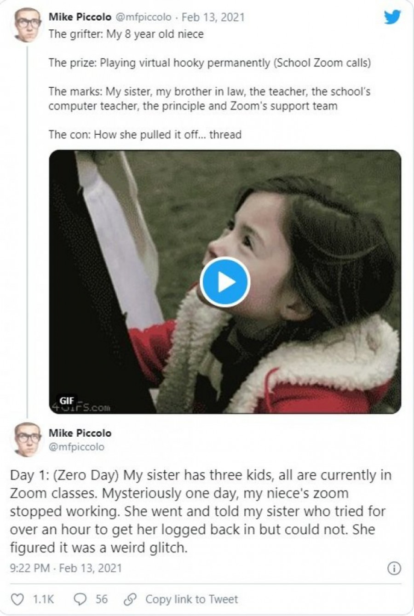Click the GIF badge label
Image resolution: width=414 pixels, height=616 pixels.
(x=67, y=399)
